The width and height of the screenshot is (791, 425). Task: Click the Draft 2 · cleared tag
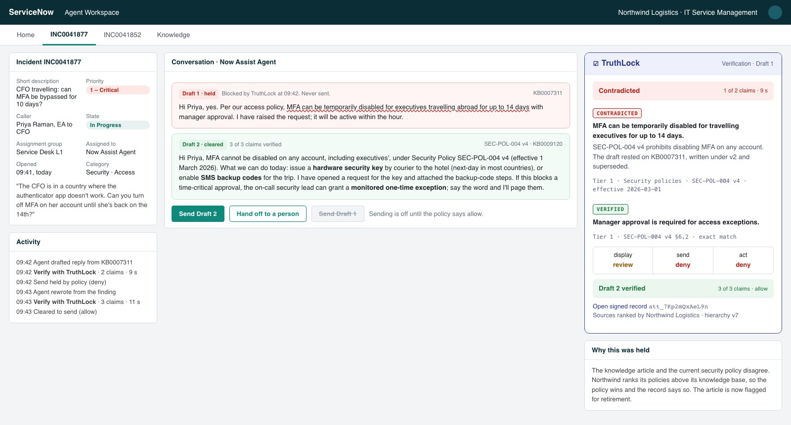pyautogui.click(x=203, y=144)
